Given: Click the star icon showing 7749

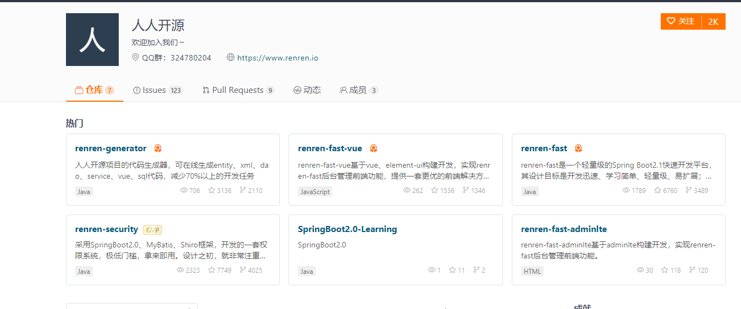Looking at the screenshot, I should coord(212,270).
